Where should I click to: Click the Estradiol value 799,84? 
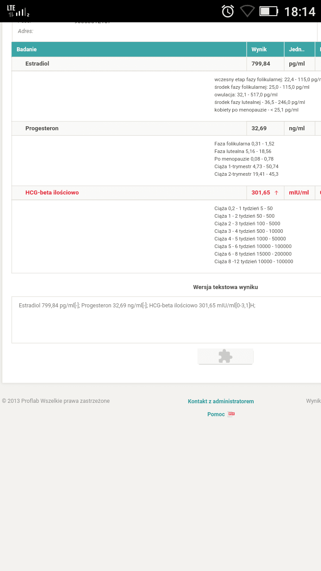[261, 64]
